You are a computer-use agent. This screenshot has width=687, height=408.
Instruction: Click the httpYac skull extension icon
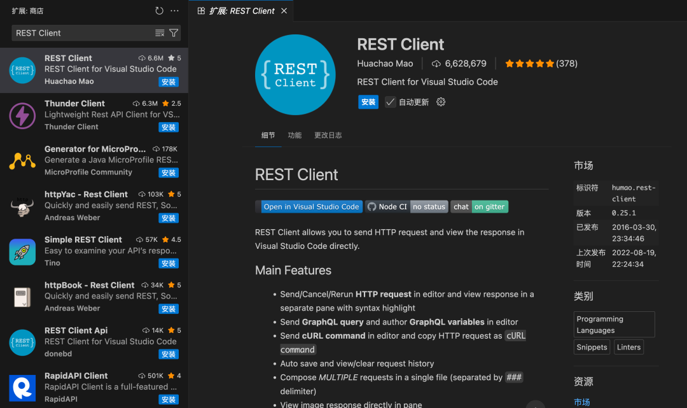22,206
